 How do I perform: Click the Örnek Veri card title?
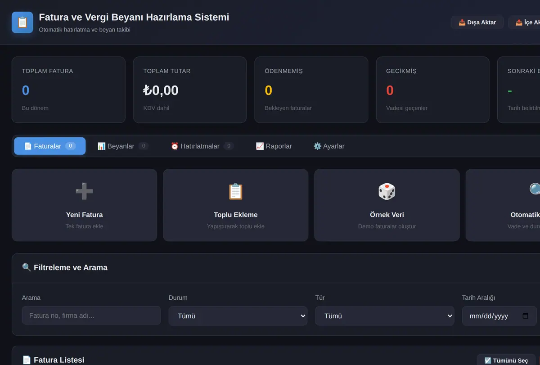387,215
